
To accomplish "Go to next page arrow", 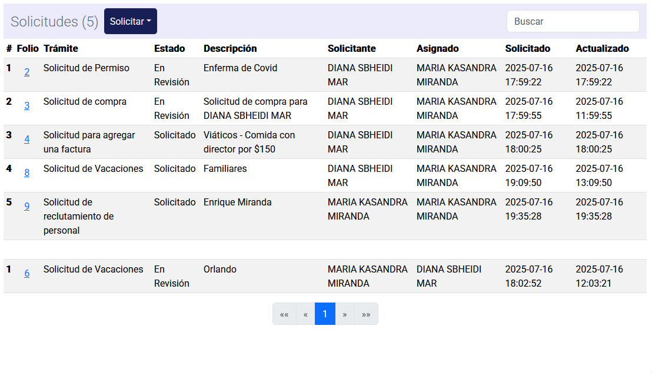I will (345, 314).
